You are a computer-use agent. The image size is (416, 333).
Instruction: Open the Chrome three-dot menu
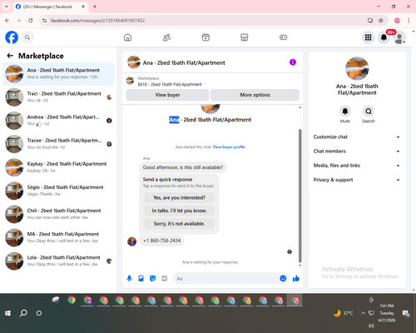click(409, 21)
